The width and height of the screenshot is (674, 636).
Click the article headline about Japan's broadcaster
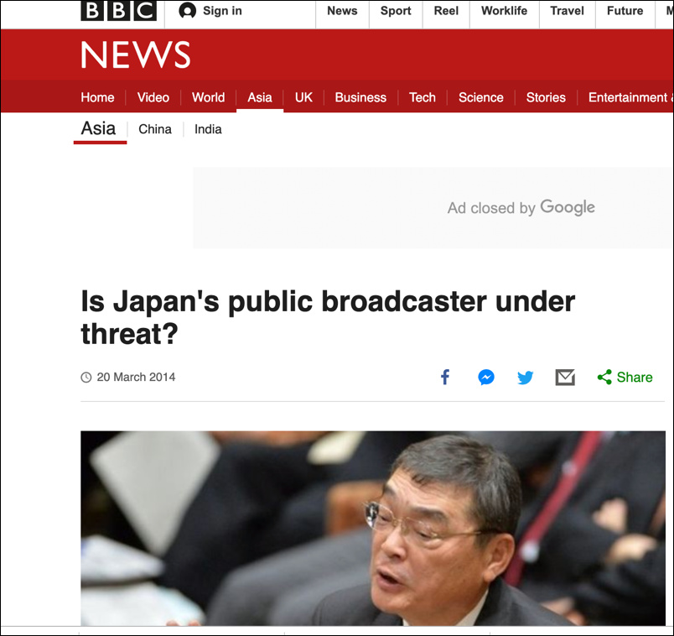click(328, 317)
